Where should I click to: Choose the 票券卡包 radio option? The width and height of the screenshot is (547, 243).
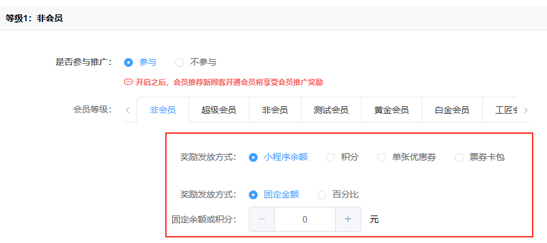pyautogui.click(x=480, y=157)
